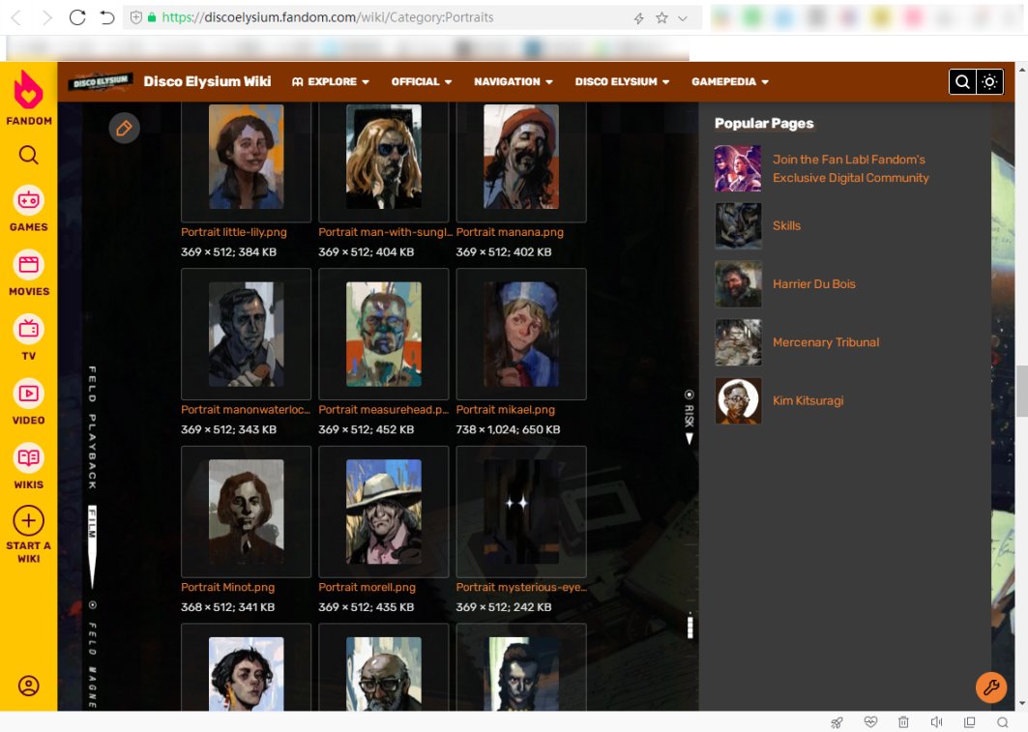The width and height of the screenshot is (1028, 732).
Task: Open Portrait mikael.png link
Action: 506,410
